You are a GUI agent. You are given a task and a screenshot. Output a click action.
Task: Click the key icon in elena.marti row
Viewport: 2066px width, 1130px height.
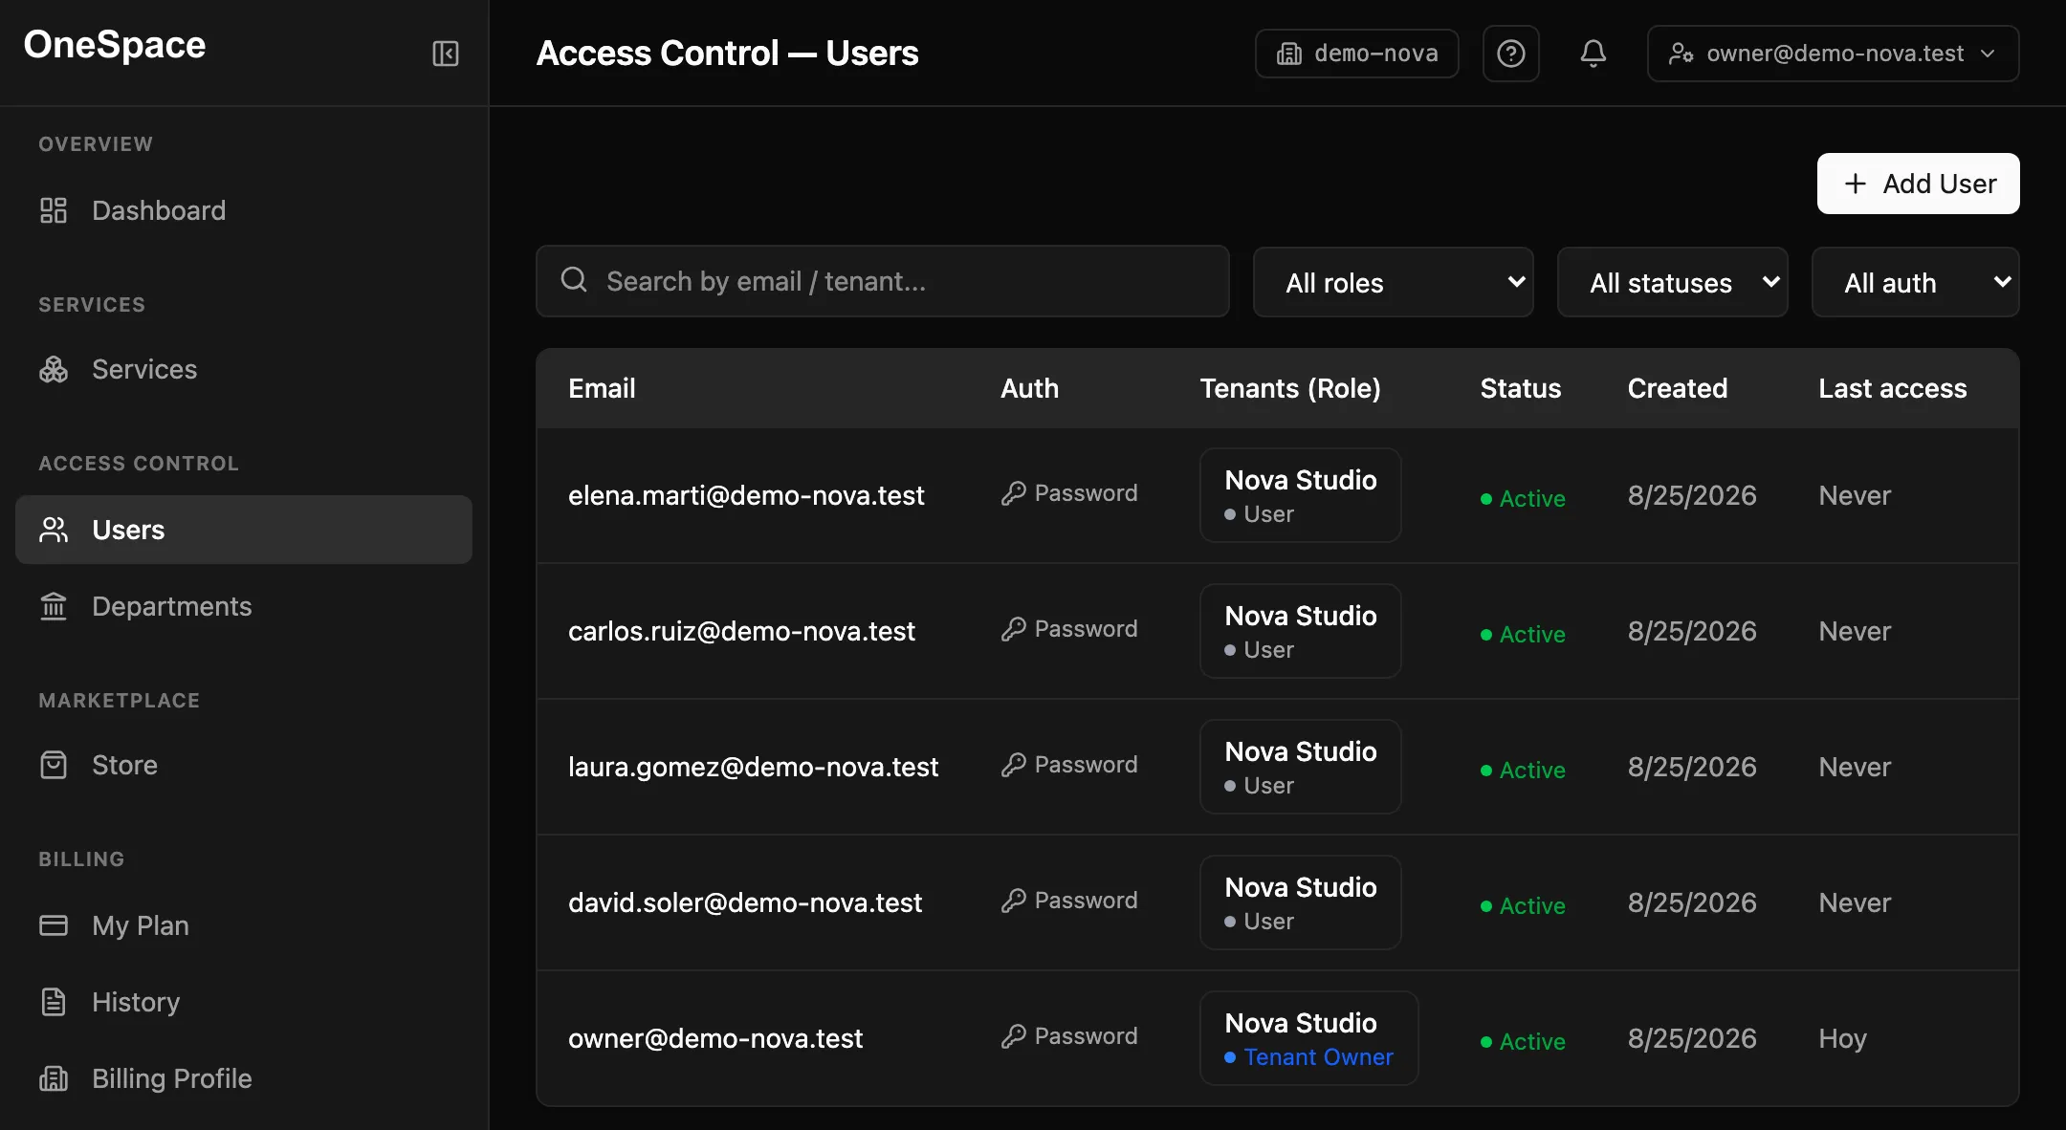click(x=1014, y=493)
